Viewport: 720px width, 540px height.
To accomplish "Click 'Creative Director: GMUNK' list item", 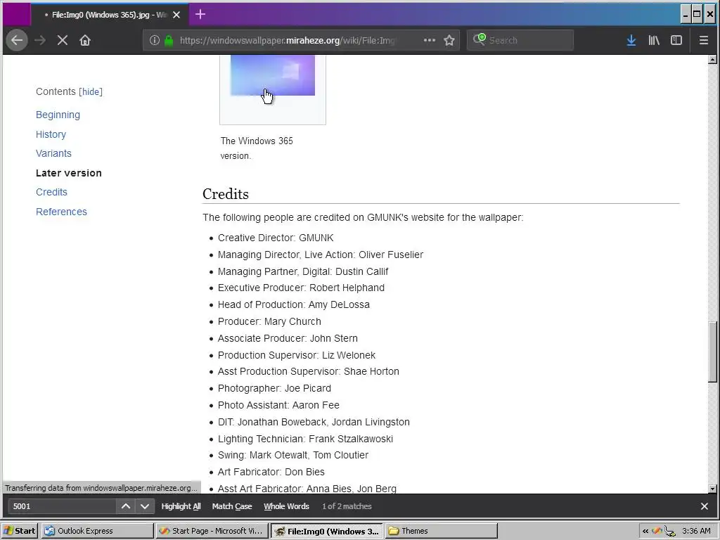I will pos(276,238).
